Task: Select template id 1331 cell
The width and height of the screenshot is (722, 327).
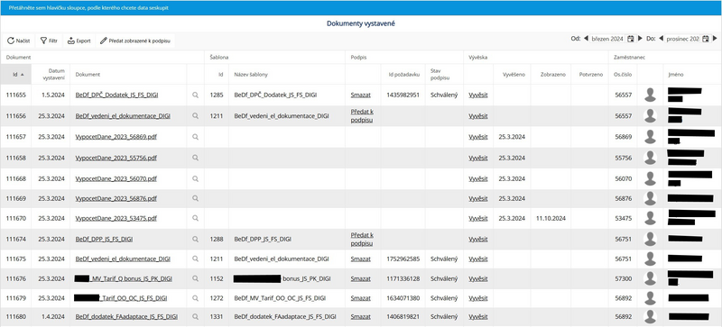Action: [217, 317]
